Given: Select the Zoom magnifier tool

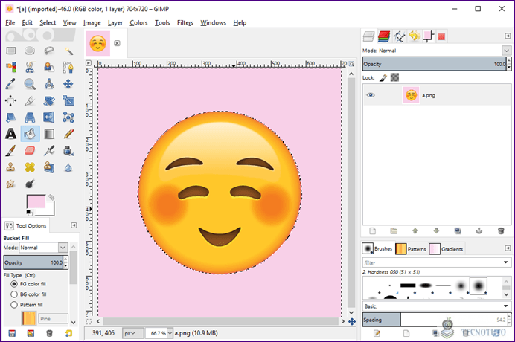Looking at the screenshot, I should [x=30, y=84].
